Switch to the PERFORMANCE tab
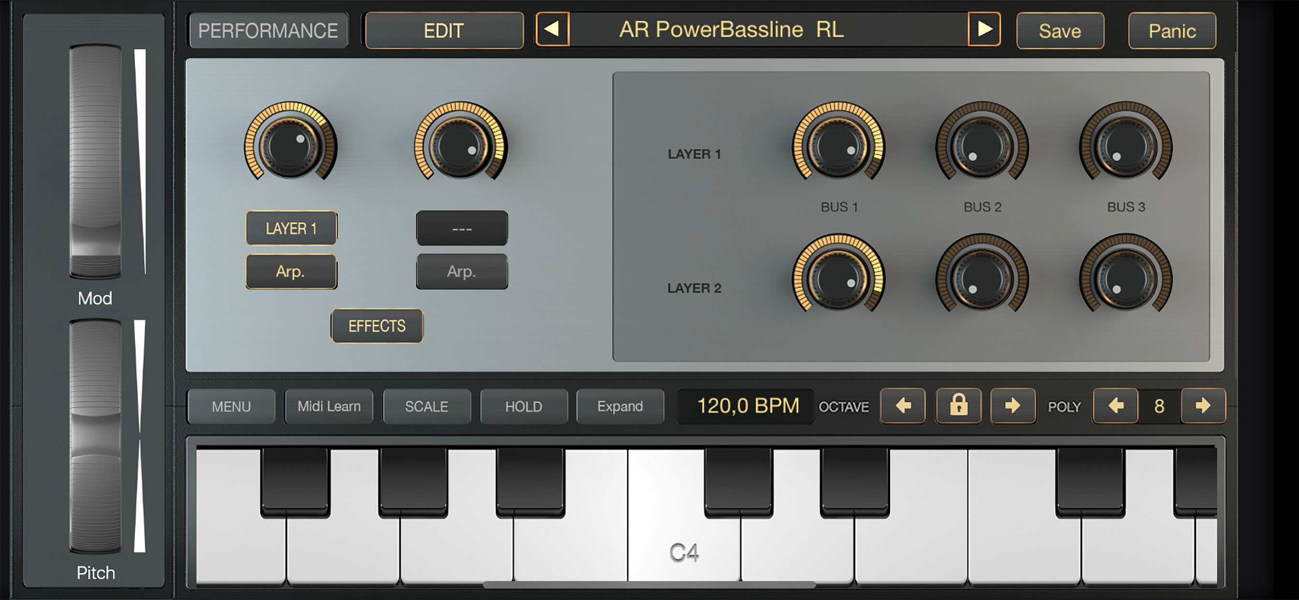The height and width of the screenshot is (600, 1299). pyautogui.click(x=268, y=31)
